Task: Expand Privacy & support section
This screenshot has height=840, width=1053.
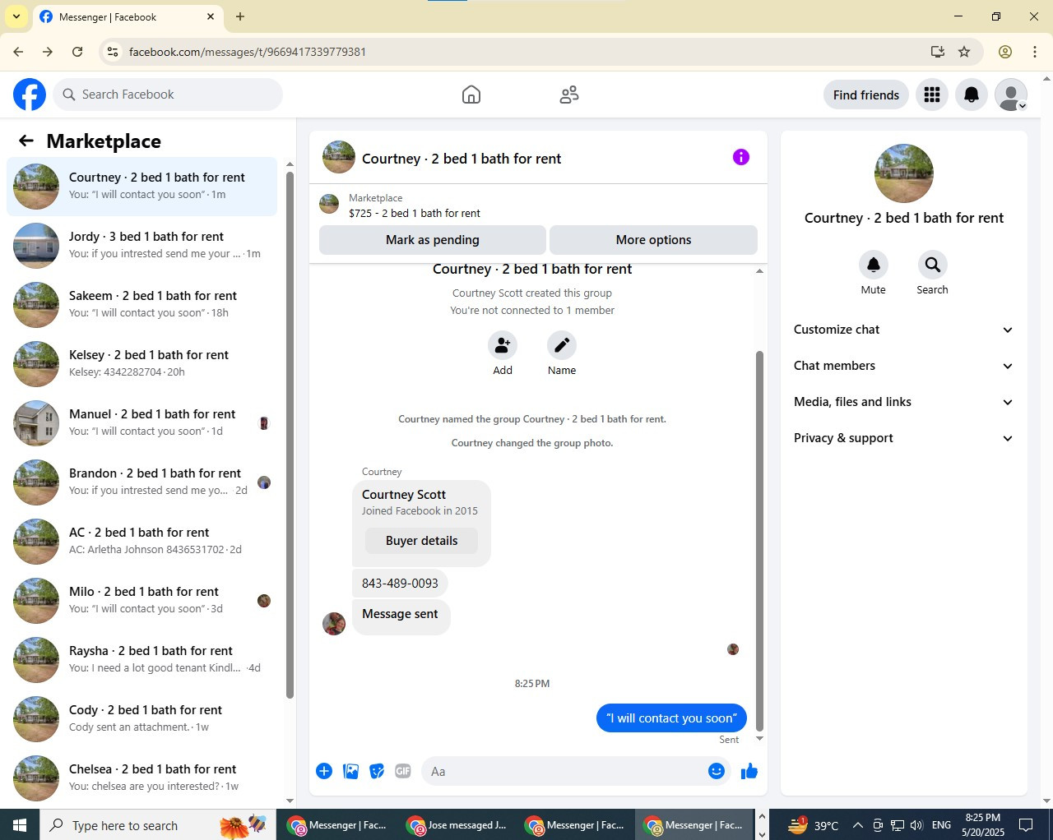Action: pyautogui.click(x=904, y=438)
